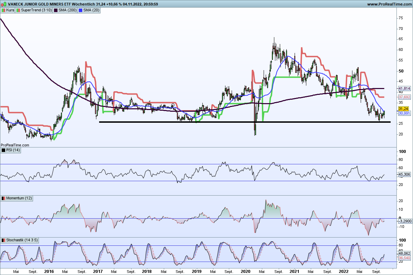Click the ProRealTime.com text below the price chart

click(14, 145)
